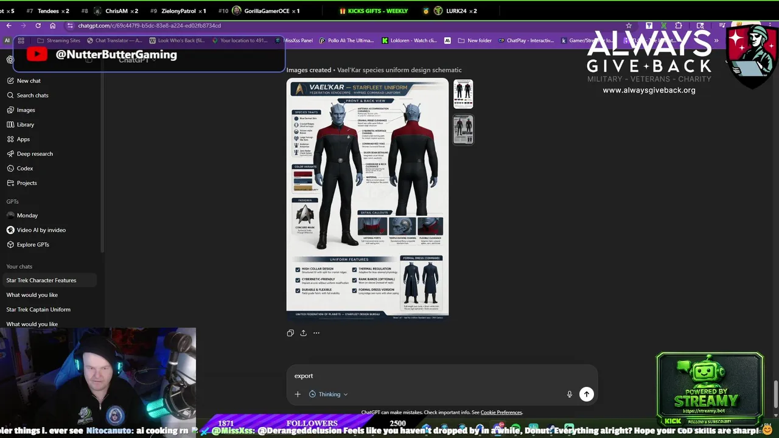Click the browser address bar URL
The image size is (779, 438).
[x=149, y=26]
